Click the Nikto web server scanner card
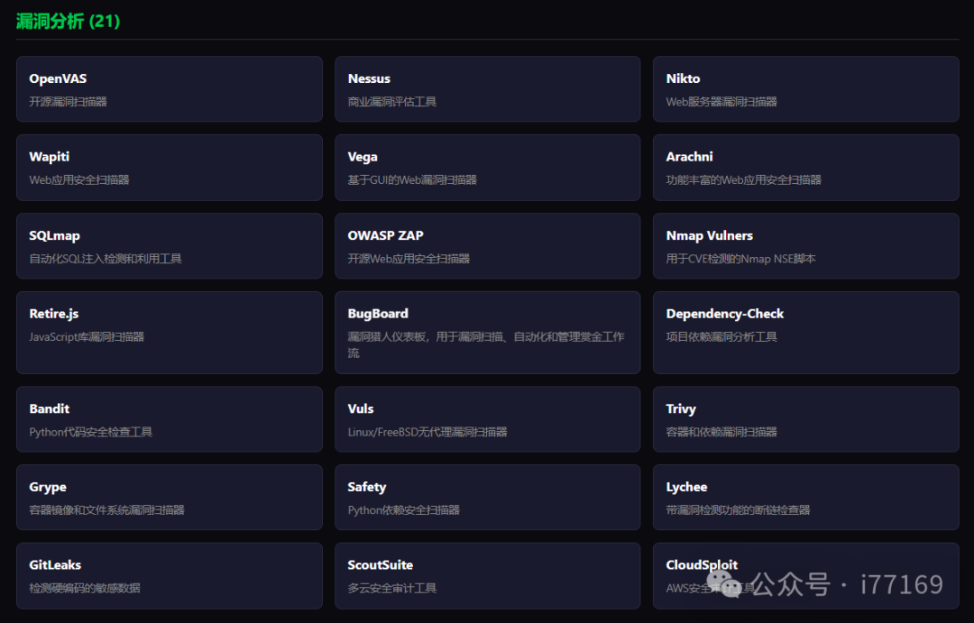Image resolution: width=974 pixels, height=623 pixels. coord(805,89)
